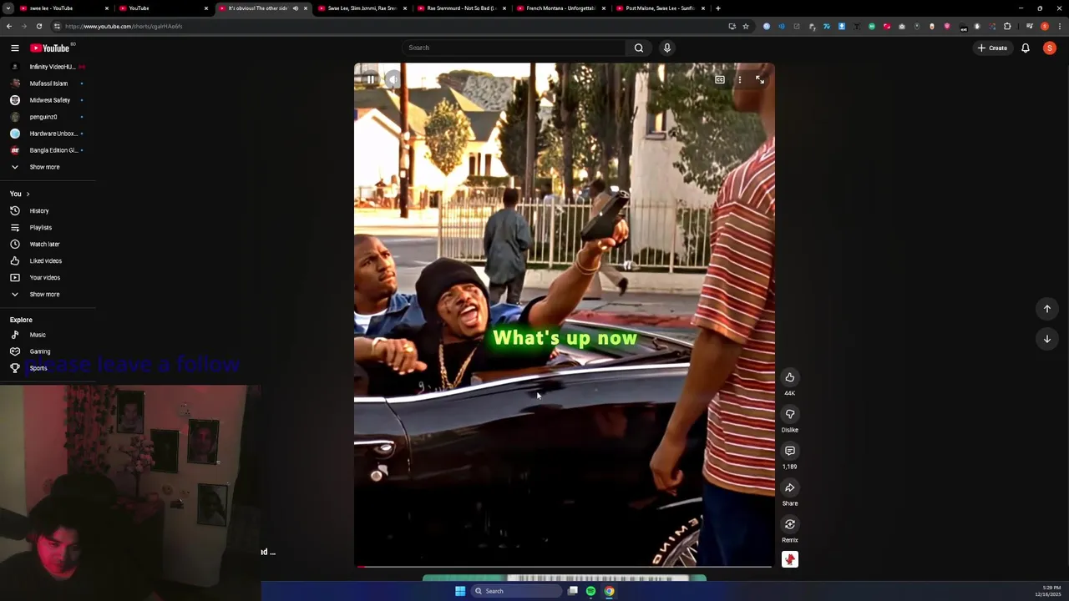Viewport: 1069px width, 601px height.
Task: Toggle closed captions on the Short
Action: [720, 80]
